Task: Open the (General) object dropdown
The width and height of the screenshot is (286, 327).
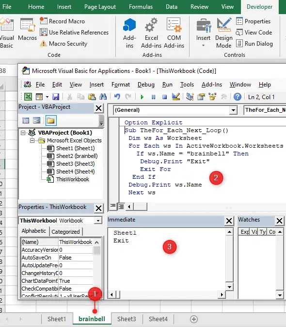Action: (233, 110)
